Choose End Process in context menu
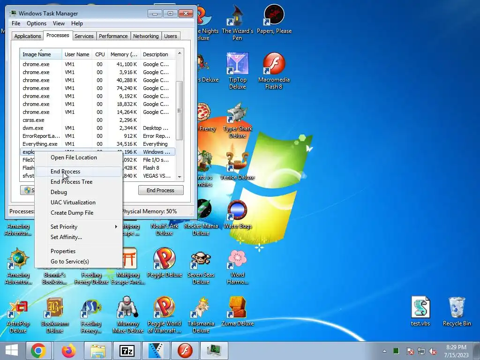This screenshot has height=360, width=480. click(79, 172)
